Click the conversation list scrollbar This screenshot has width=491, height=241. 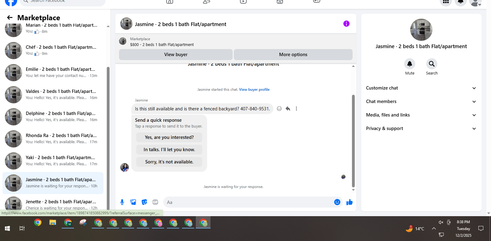(x=108, y=138)
